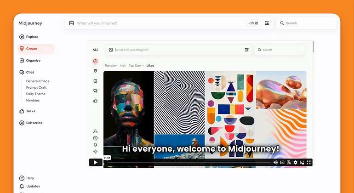
Task: Click the bell icon in video sidebar
Action: coord(95,145)
